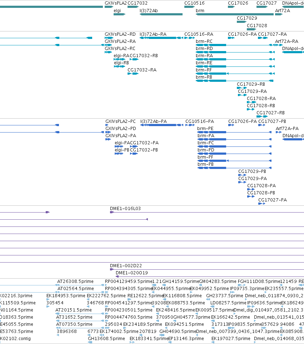Click the GH13608.5prime EST label
Screen dimensions: 304x344
tap(106, 339)
